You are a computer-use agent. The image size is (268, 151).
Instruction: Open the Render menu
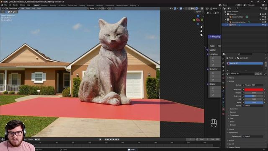15,5
